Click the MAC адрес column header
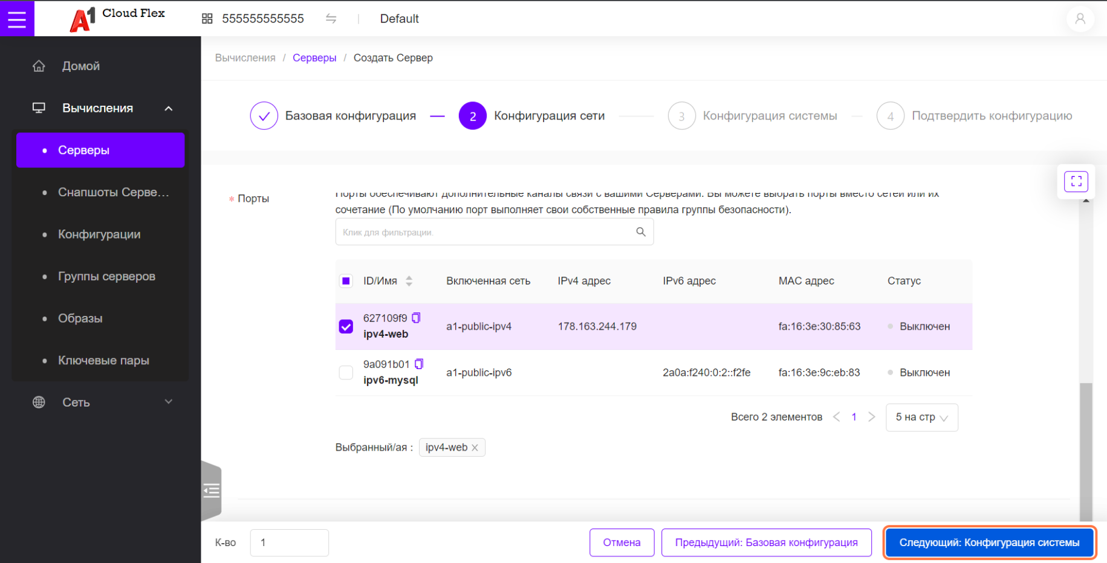The width and height of the screenshot is (1107, 563). (806, 281)
